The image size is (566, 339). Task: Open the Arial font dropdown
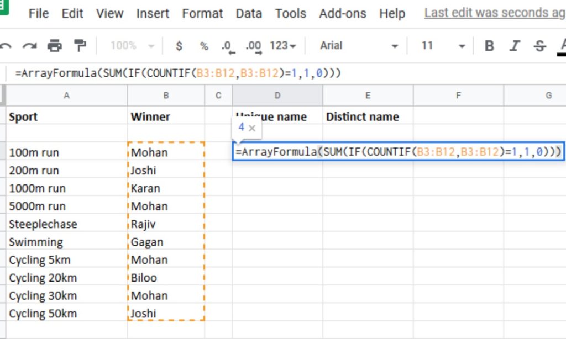[x=359, y=46]
